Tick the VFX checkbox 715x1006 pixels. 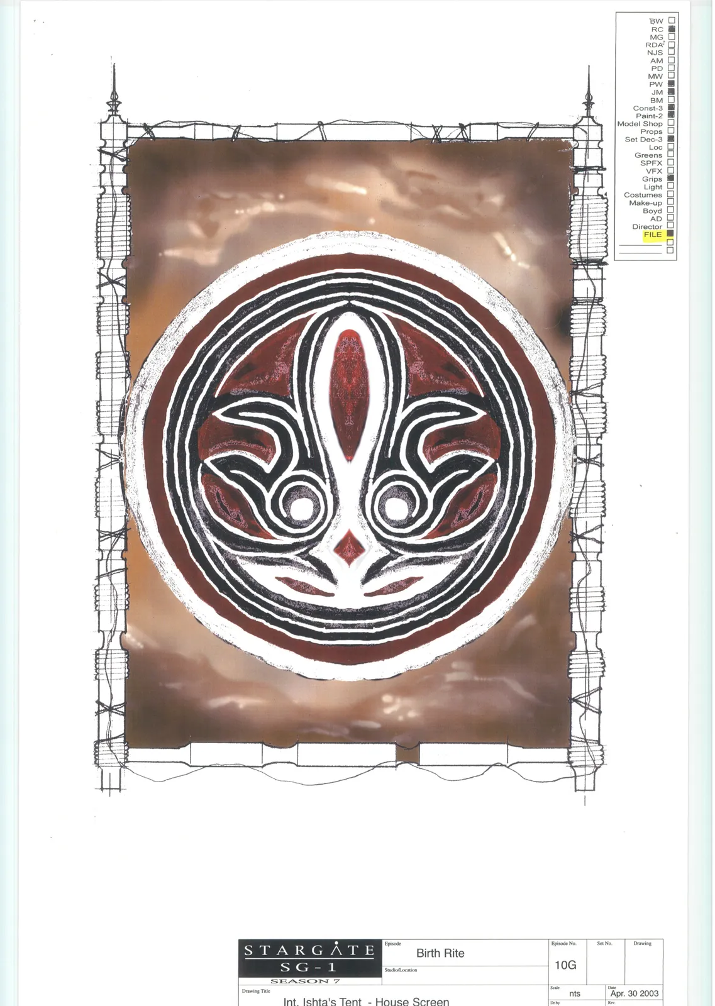(672, 170)
